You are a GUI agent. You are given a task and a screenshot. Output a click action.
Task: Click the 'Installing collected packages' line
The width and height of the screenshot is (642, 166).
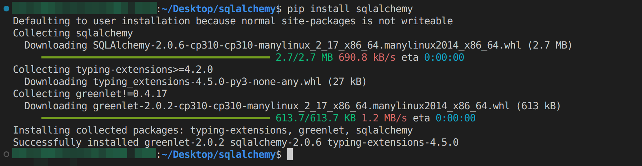tap(213, 130)
